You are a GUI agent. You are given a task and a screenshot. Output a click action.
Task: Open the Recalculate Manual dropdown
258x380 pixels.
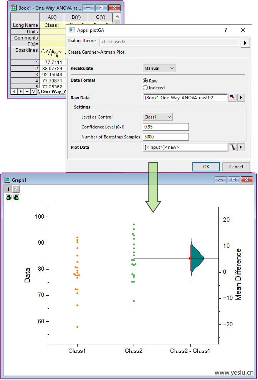coord(159,68)
